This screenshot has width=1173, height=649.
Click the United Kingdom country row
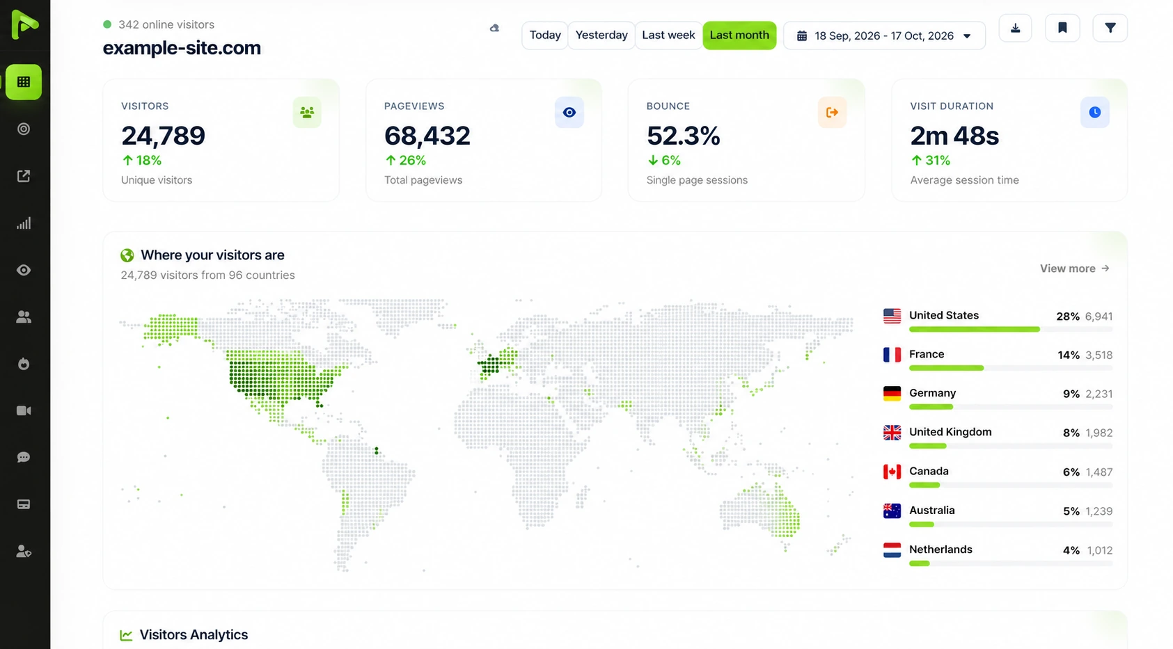[998, 437]
